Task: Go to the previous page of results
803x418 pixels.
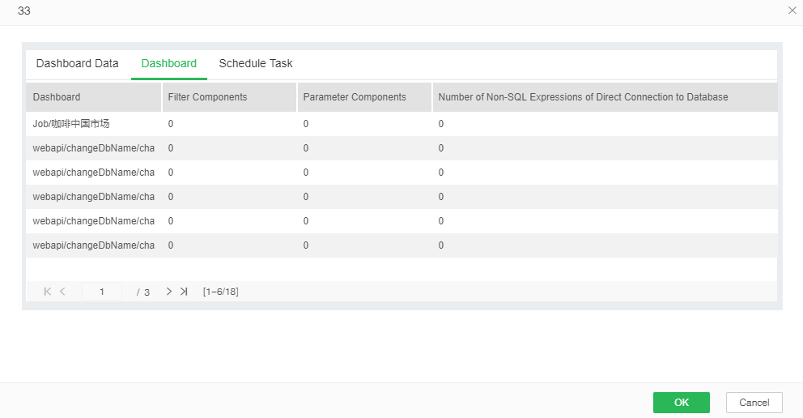Action: [x=62, y=292]
